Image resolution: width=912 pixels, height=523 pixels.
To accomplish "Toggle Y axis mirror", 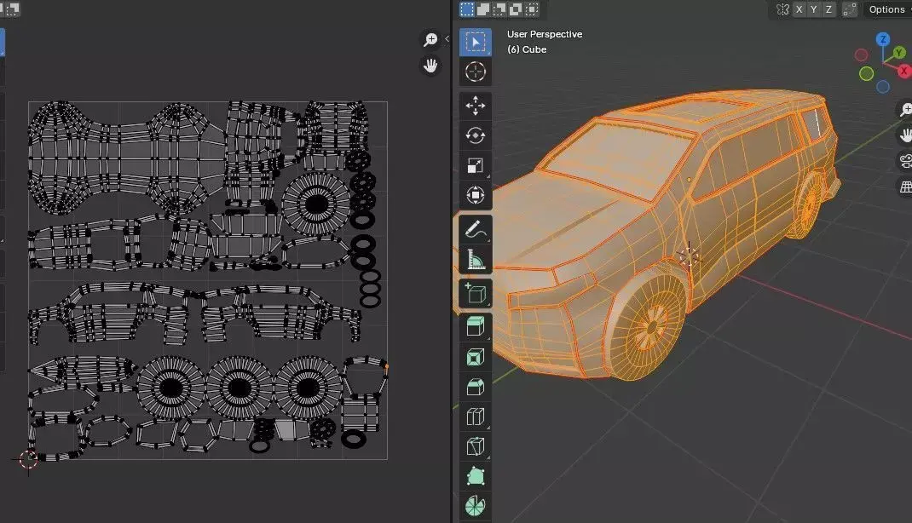I will point(814,9).
